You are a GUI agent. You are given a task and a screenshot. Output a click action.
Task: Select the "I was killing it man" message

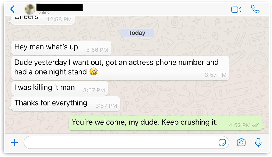(60, 88)
